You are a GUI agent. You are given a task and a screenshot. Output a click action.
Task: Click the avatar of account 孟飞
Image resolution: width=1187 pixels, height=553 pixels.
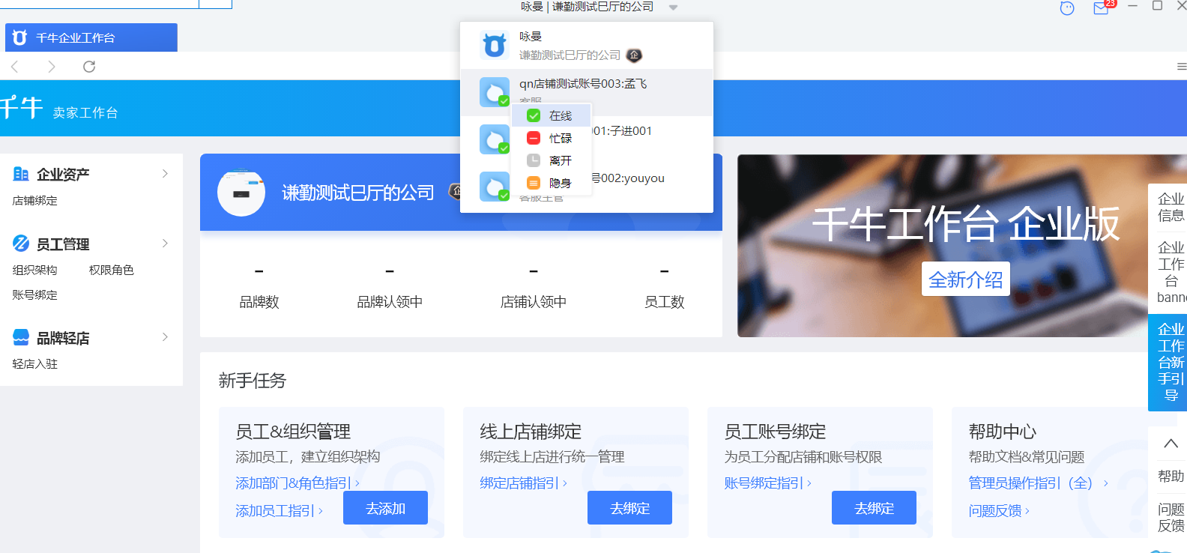(x=495, y=92)
